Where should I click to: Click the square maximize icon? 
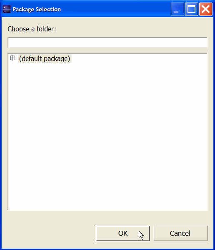(x=192, y=9)
